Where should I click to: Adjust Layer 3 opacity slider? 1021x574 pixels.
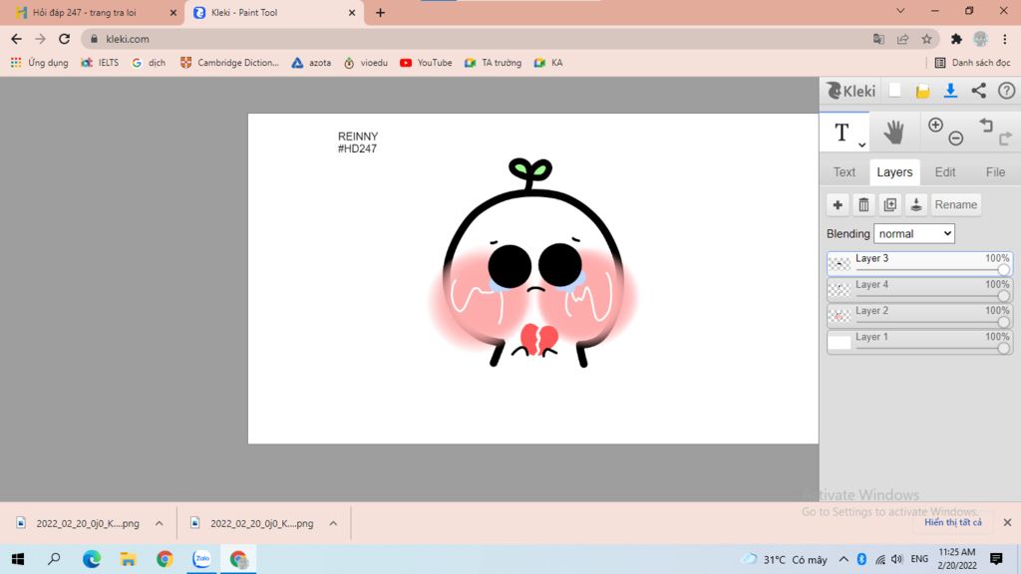932,269
